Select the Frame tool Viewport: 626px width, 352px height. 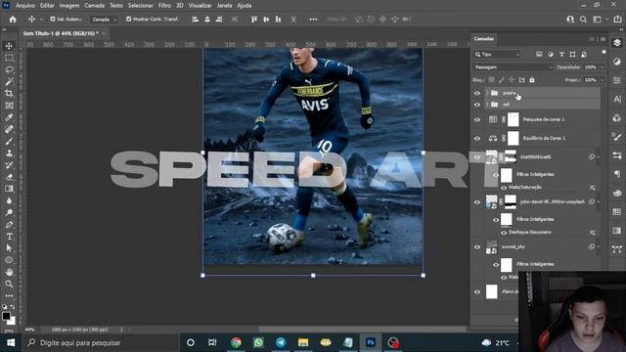click(9, 106)
